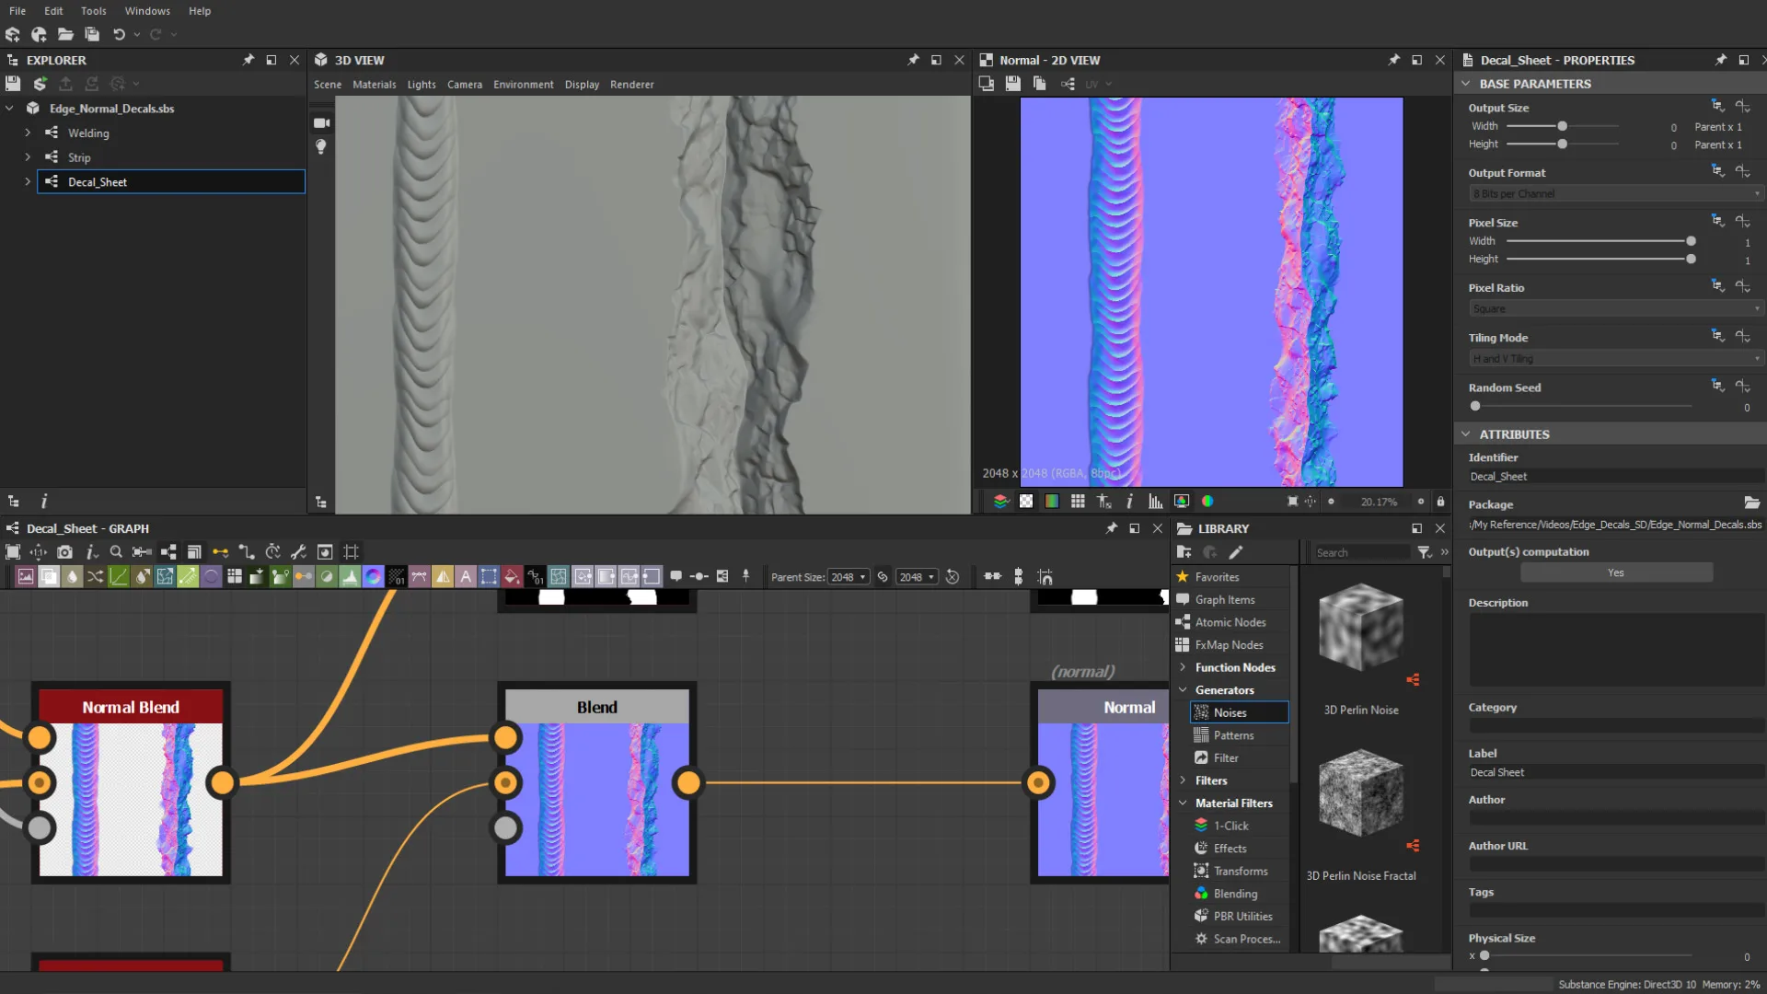Collapse the Generators library category
The image size is (1767, 994).
click(1183, 690)
